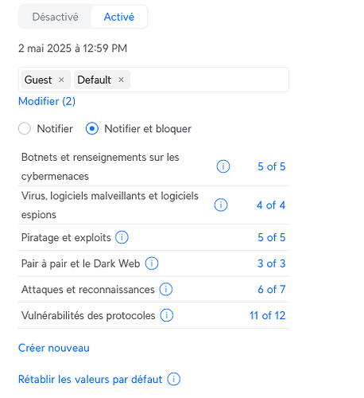
Task: Expand Botnets 5 of 5 signatures
Action: click(272, 166)
